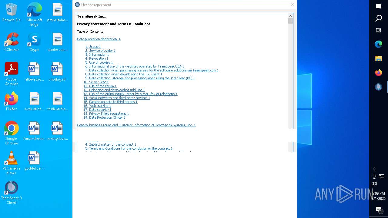This screenshot has width=388, height=218.
Task: Open Firefox from the taskbar
Action: tap(379, 73)
